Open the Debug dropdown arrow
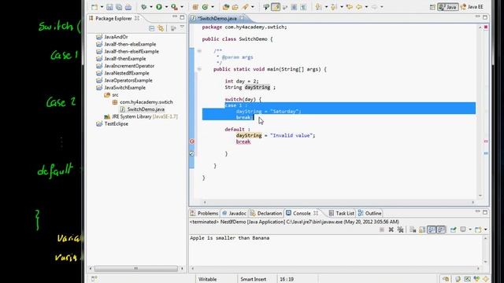 151,7
